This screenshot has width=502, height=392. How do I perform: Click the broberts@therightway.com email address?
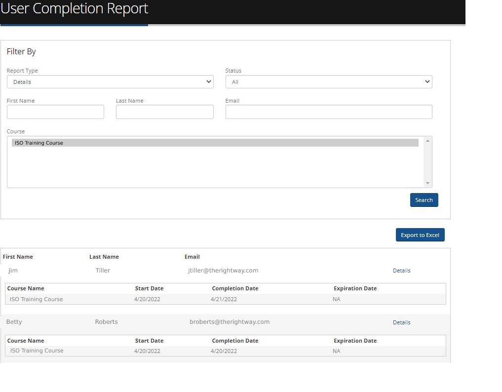[x=230, y=322]
